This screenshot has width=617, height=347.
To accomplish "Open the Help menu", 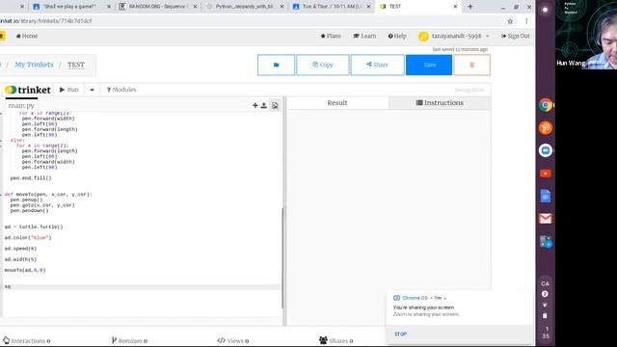I will click(x=397, y=37).
